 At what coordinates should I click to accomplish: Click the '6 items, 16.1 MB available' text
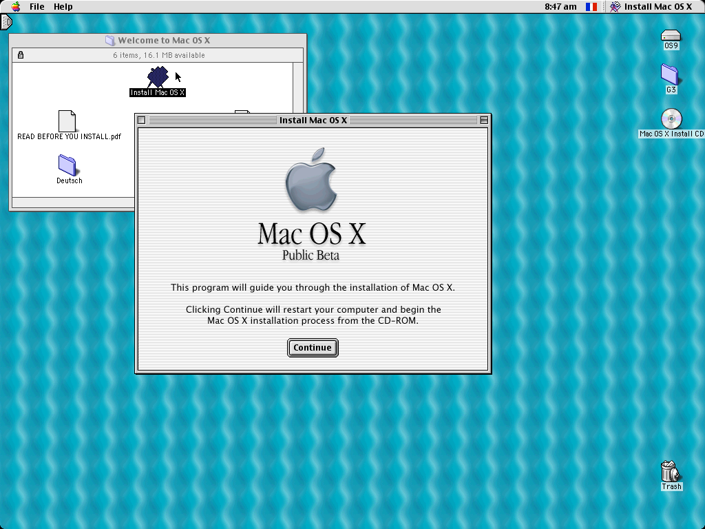pos(159,55)
